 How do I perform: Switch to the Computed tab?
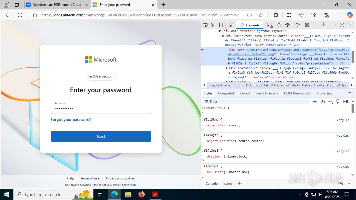click(x=226, y=93)
